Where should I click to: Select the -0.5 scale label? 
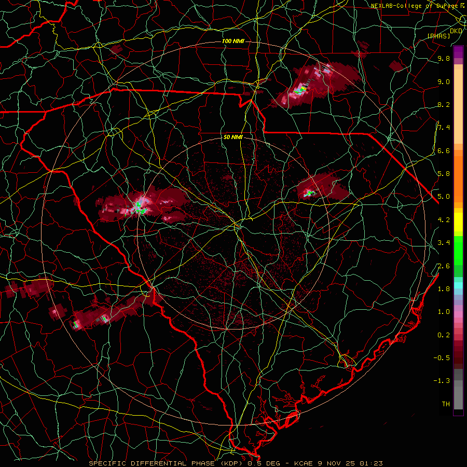(x=442, y=358)
